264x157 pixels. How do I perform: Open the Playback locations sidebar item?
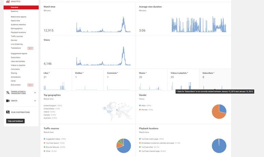click(x=18, y=32)
